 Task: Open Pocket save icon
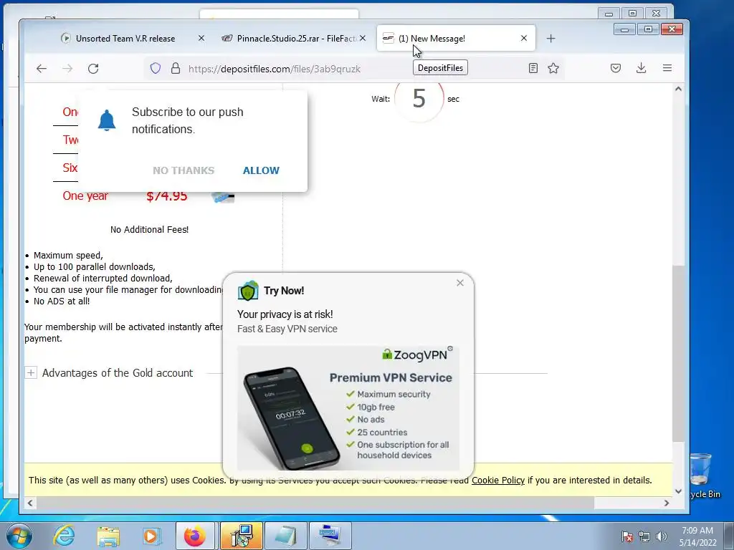pyautogui.click(x=616, y=68)
